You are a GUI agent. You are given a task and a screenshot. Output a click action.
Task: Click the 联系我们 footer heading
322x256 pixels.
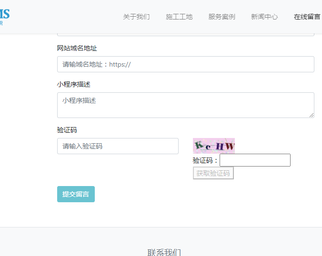tap(164, 252)
